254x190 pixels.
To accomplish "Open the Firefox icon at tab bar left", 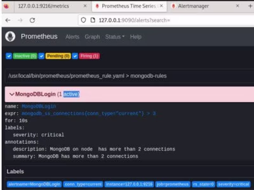I will tap(6, 6).
